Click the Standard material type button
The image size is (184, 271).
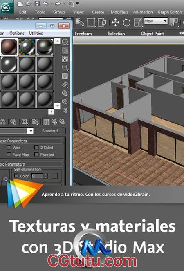click(50, 131)
